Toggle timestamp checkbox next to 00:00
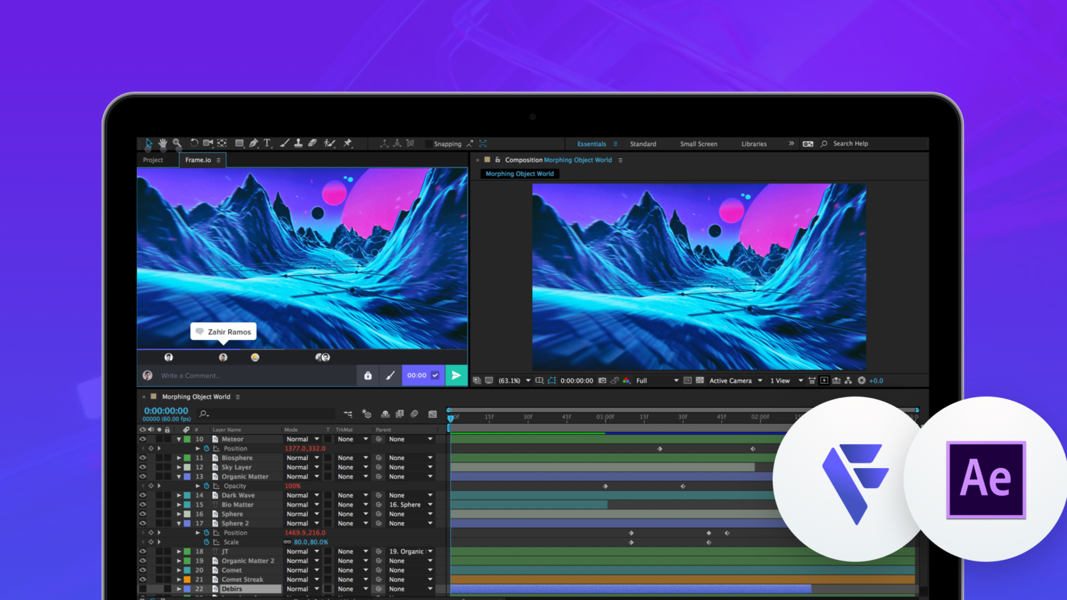Viewport: 1067px width, 600px height. tap(435, 375)
